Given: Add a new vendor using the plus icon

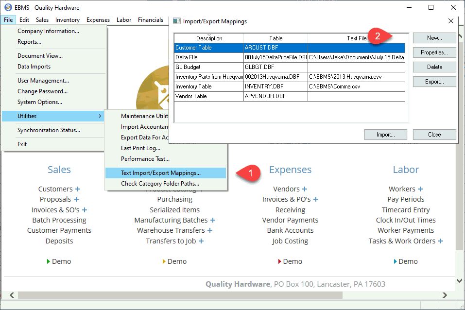Looking at the screenshot, I should coord(305,189).
